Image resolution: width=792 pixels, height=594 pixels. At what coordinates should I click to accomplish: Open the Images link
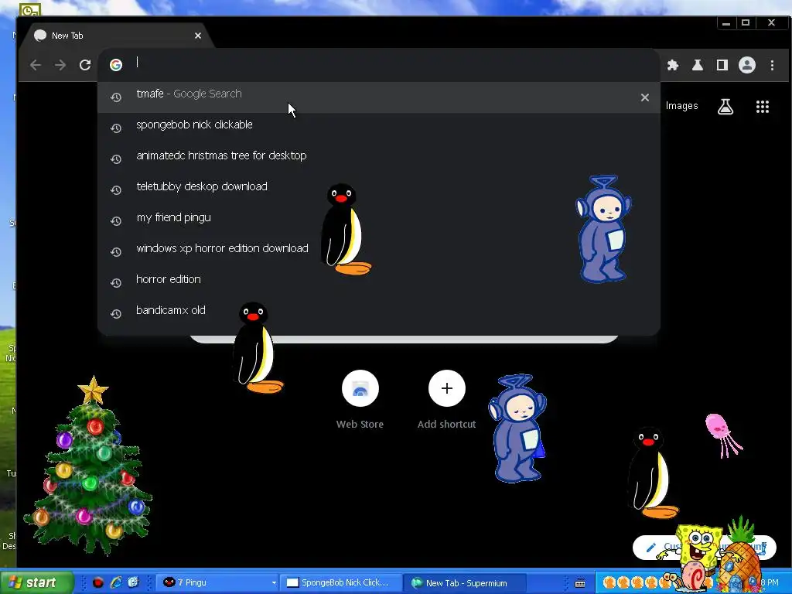click(x=681, y=106)
